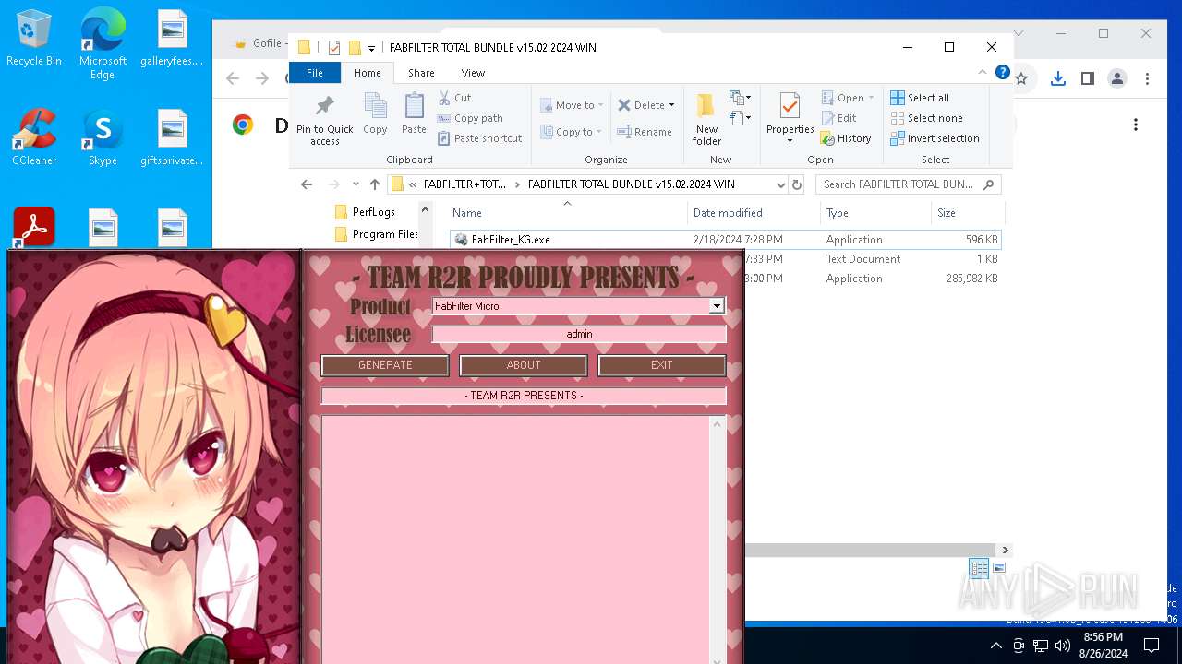
Task: Click the Up one level arrow in Explorer
Action: tap(375, 184)
